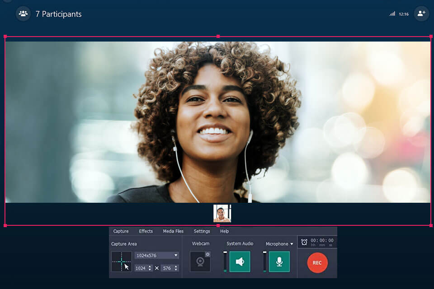This screenshot has height=289, width=434.
Task: Select the small participant video thumbnail
Action: [x=222, y=213]
